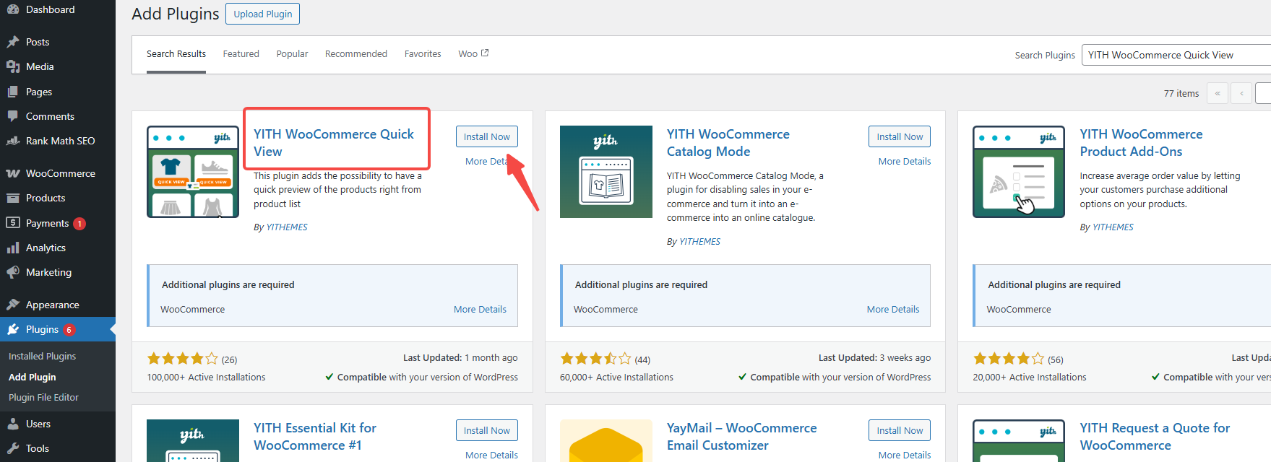Open WooCommerce via its Woo icon
Screen dimensions: 1271x462
[13, 173]
